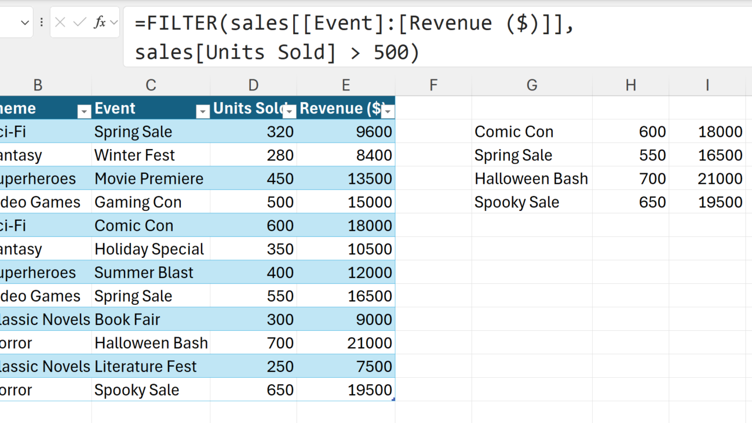Click the enter checkmark icon in formula bar
The height and width of the screenshot is (423, 752).
(80, 23)
